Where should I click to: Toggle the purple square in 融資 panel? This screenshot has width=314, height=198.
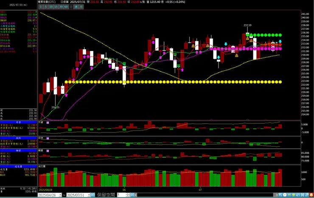48,151
